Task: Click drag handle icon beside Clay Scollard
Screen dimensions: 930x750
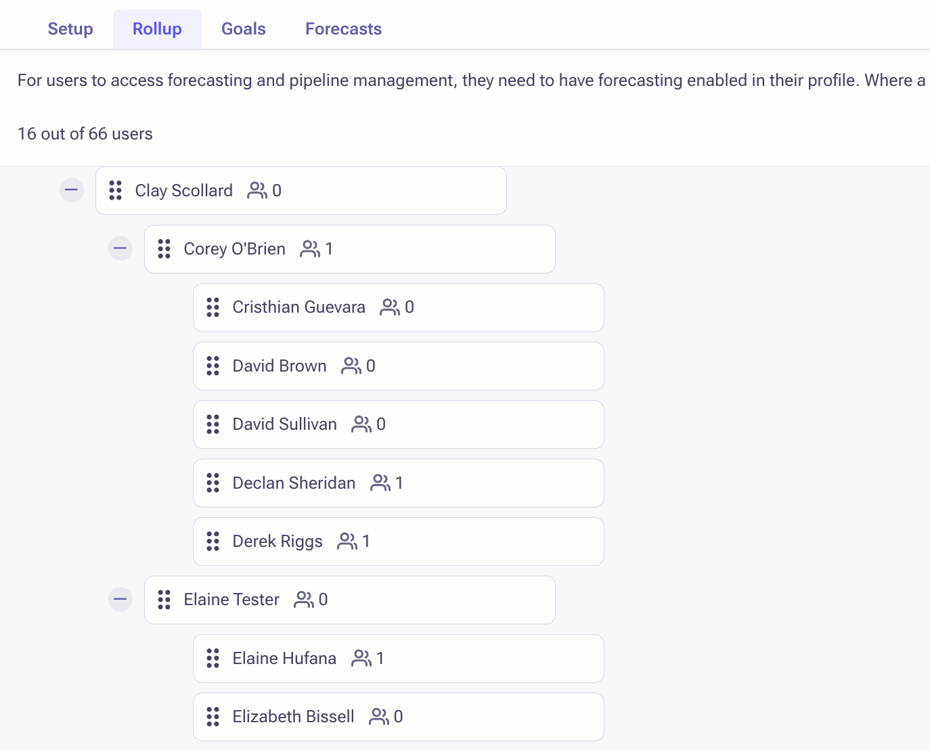Action: tap(116, 190)
